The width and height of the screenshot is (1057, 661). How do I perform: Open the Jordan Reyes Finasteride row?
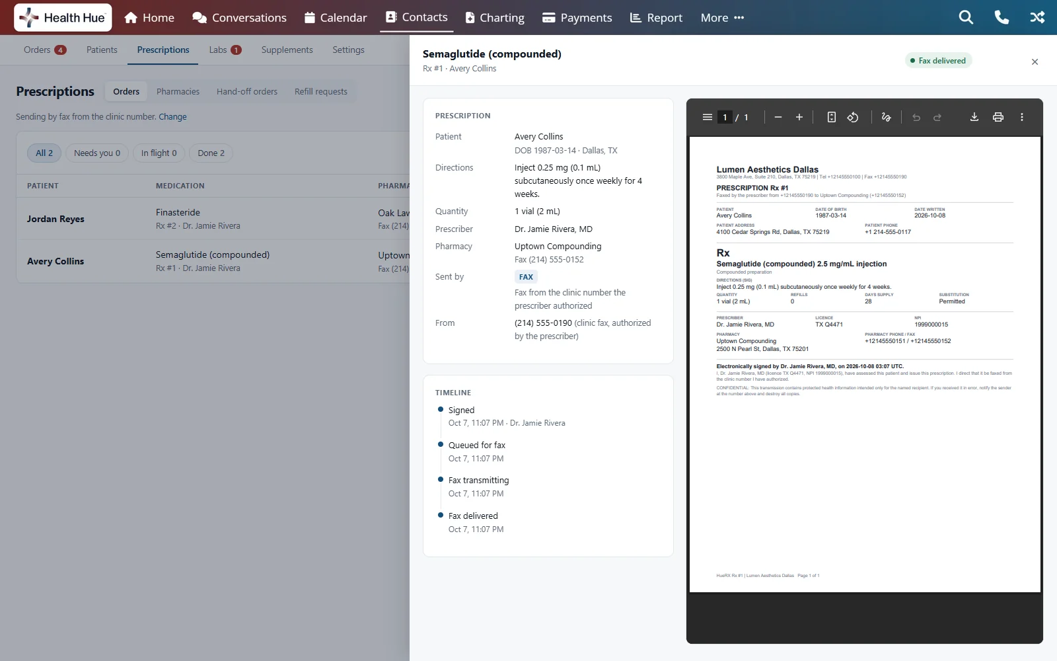tap(213, 219)
